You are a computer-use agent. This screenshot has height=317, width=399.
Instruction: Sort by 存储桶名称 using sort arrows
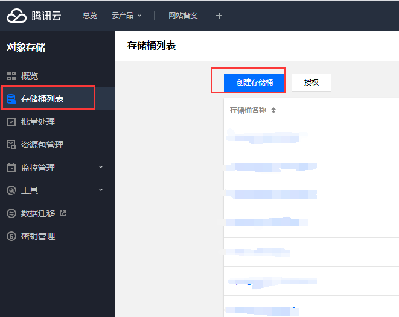tap(273, 110)
